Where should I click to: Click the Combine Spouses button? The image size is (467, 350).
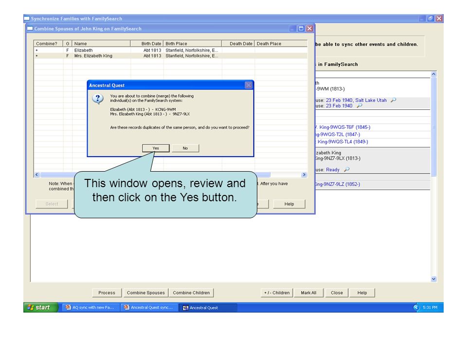pyautogui.click(x=146, y=293)
